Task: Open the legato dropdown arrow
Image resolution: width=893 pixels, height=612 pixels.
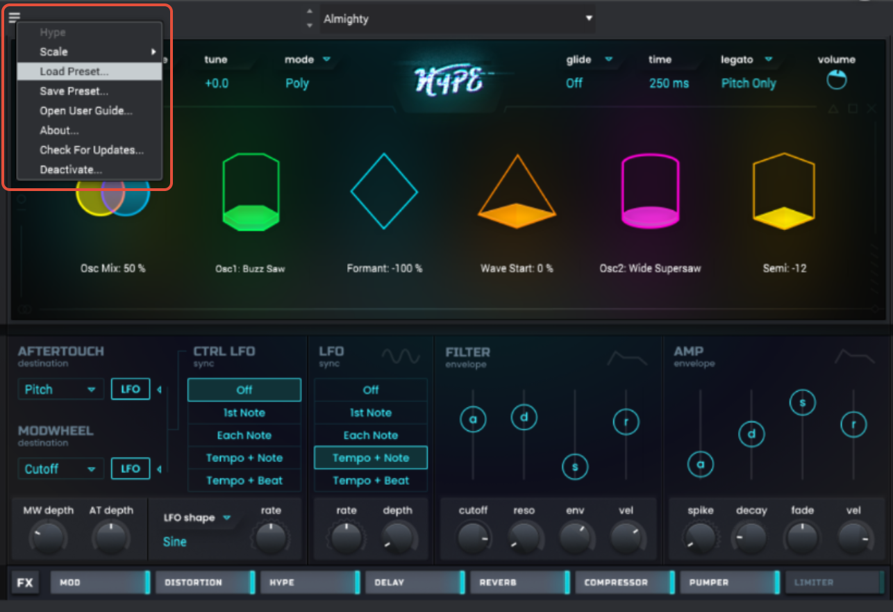Action: [x=769, y=60]
